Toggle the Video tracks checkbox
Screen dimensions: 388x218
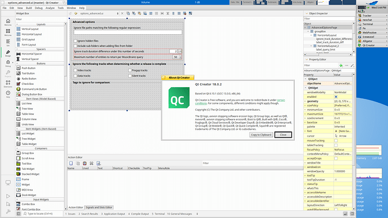(x=75, y=70)
